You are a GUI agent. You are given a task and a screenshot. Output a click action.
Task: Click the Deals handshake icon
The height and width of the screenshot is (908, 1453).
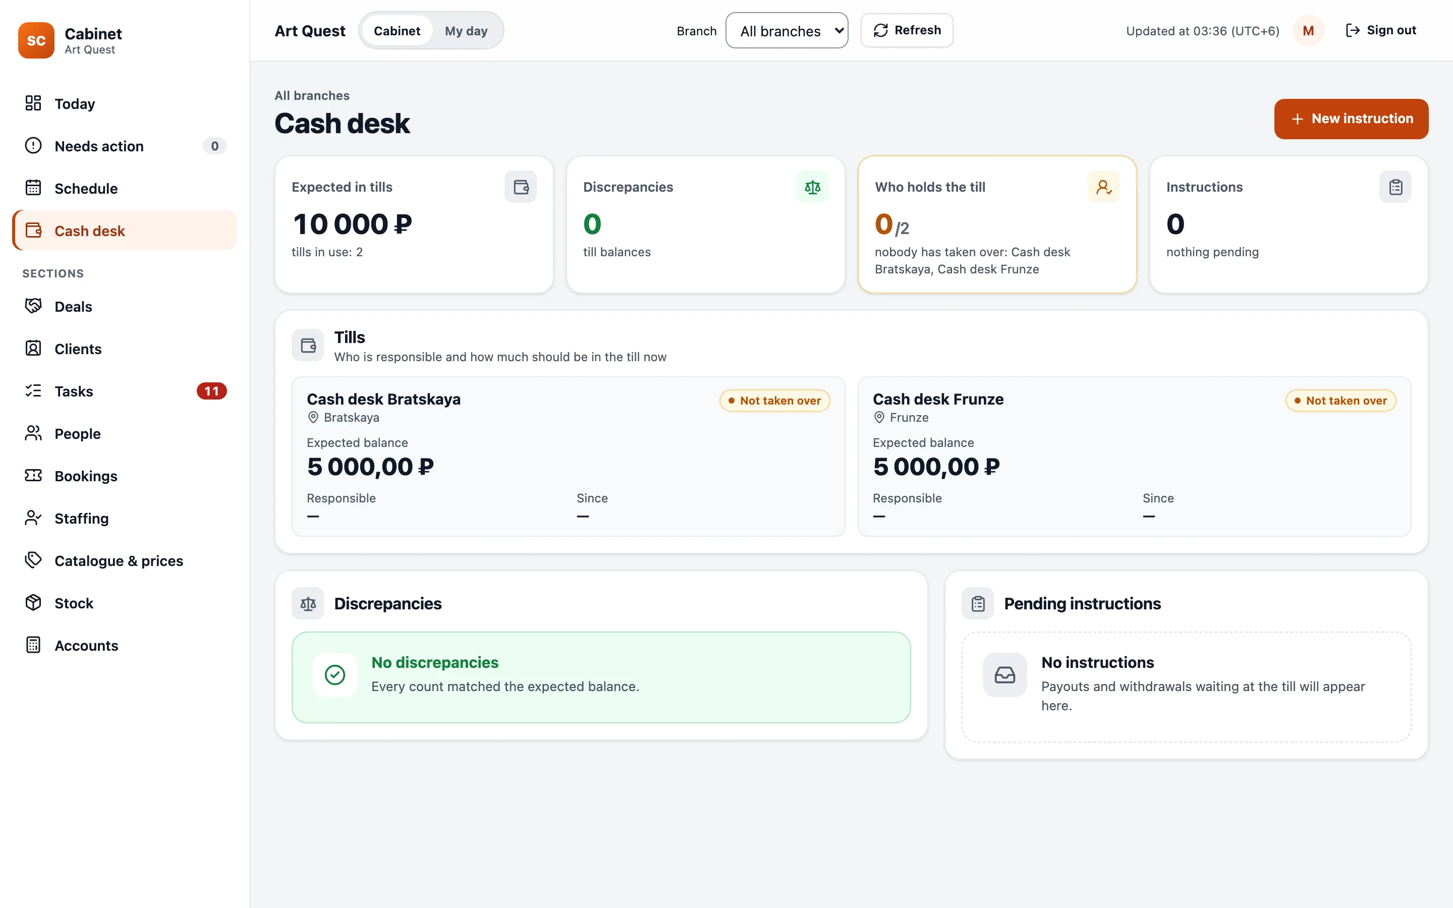click(x=33, y=306)
